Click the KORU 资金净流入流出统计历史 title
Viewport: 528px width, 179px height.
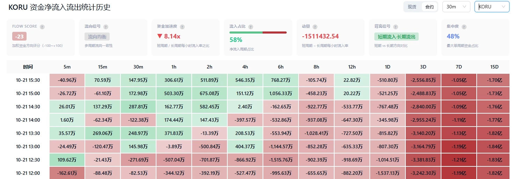coord(59,7)
